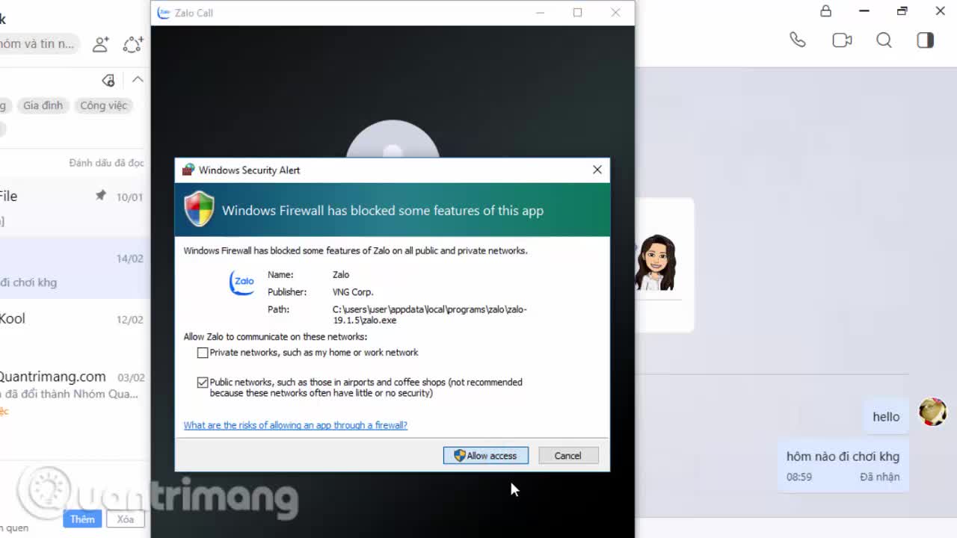Screen dimensions: 957x538
Task: Click the Đã nhận message status text
Action: tap(880, 477)
